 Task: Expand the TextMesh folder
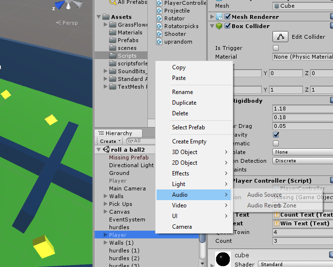(105, 87)
